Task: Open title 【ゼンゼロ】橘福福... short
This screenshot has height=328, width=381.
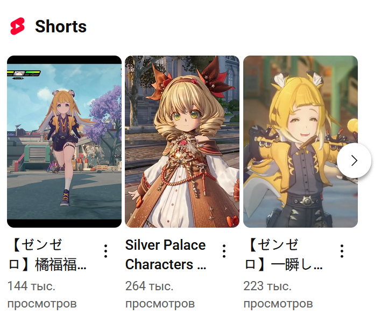Action: (x=47, y=255)
